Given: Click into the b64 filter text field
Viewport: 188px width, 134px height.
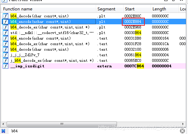Looking at the screenshot, I should 94,131.
